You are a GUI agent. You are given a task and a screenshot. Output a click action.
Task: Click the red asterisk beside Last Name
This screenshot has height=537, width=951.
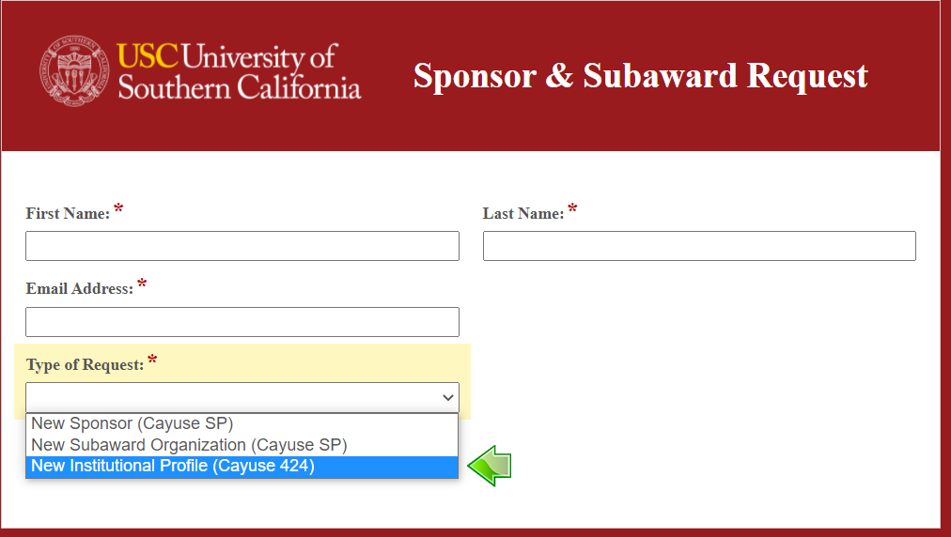[572, 209]
